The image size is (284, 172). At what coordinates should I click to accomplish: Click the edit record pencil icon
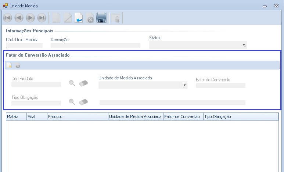pyautogui.click(x=68, y=18)
